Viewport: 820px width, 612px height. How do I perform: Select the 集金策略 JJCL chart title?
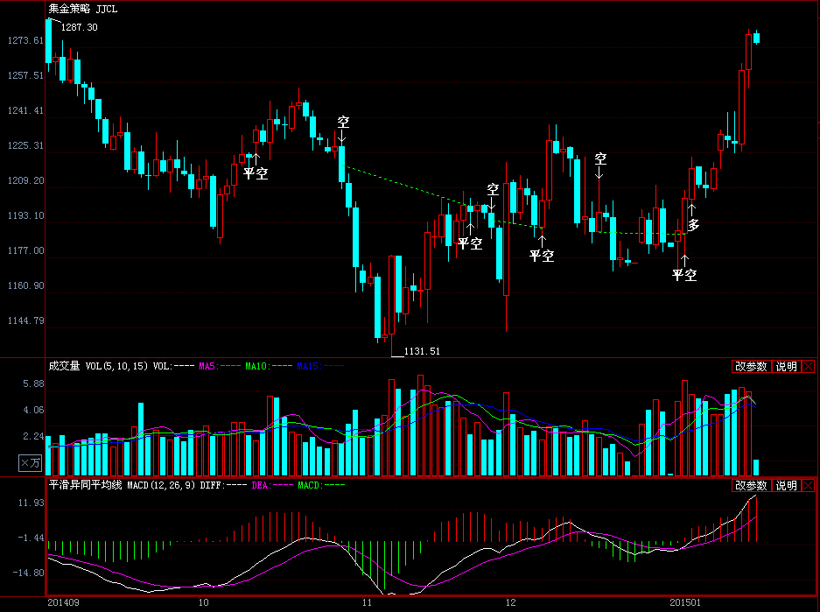[x=83, y=9]
